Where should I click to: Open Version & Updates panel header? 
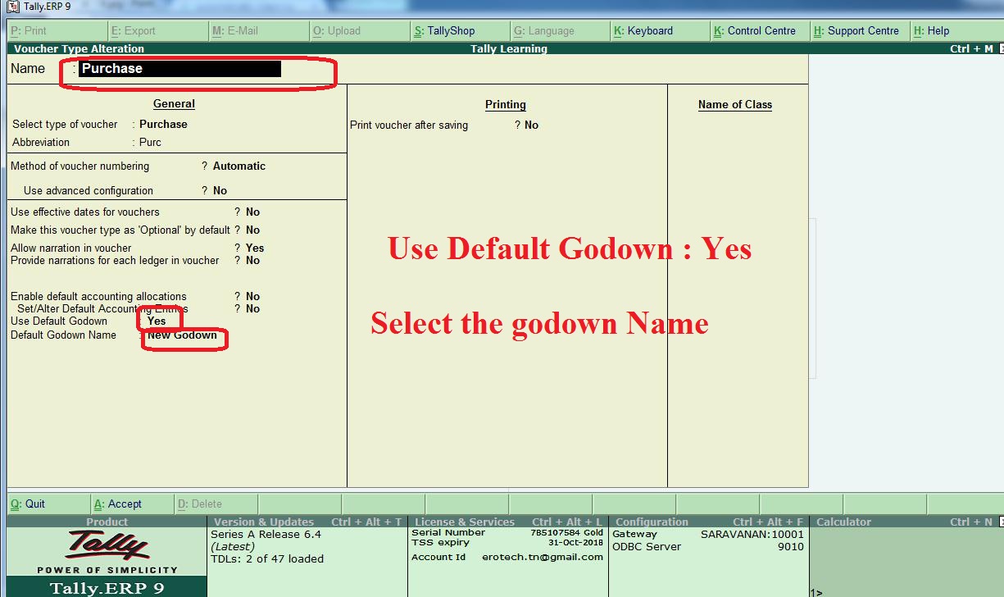point(307,522)
